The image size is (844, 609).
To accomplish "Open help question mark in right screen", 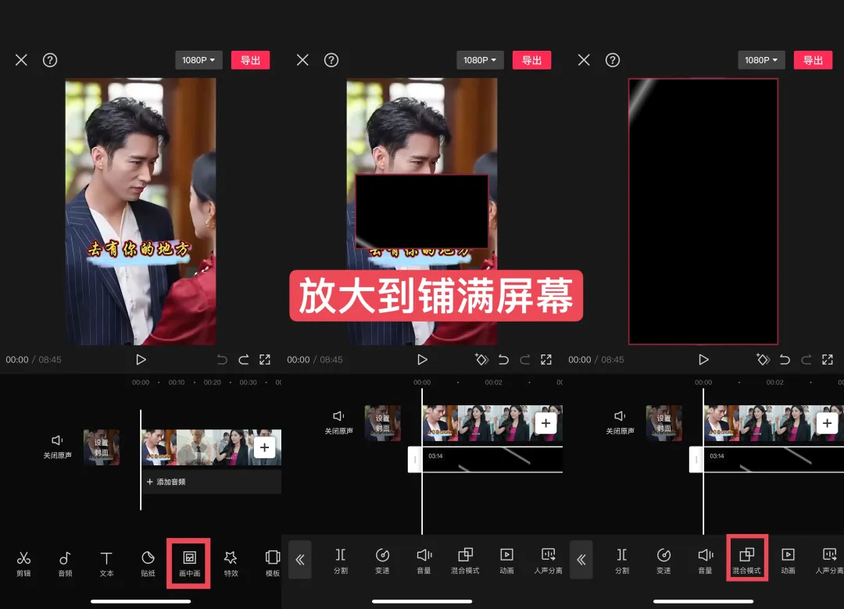I will [x=613, y=60].
